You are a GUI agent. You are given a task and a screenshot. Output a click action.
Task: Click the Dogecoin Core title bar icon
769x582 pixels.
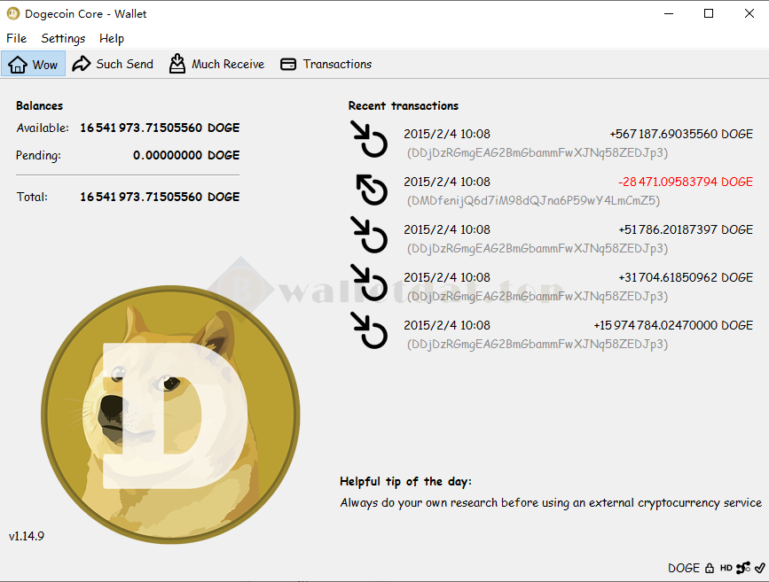coord(13,13)
